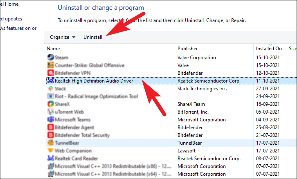This screenshot has width=297, height=179.
Task: Click the Realtek Card Reader icon
Action: (x=51, y=158)
